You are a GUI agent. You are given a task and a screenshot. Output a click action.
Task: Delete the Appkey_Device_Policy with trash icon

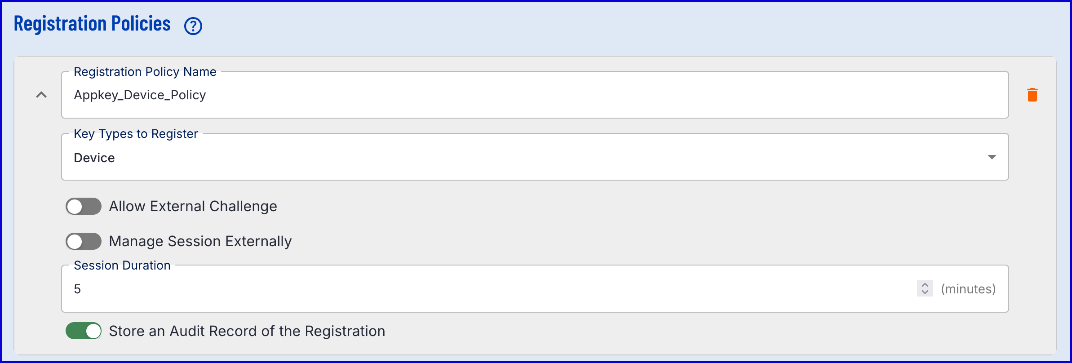[1032, 95]
